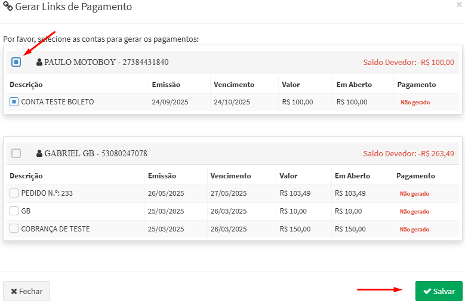Click the Saldo Devedor -R$ 100,00 text

pos(408,62)
